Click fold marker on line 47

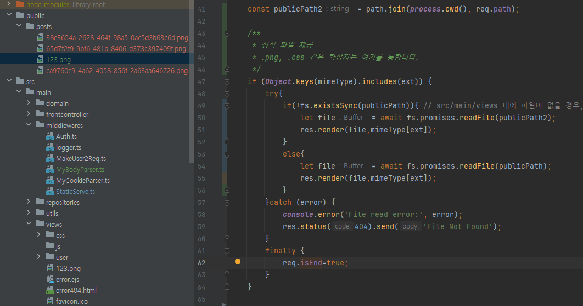point(227,81)
